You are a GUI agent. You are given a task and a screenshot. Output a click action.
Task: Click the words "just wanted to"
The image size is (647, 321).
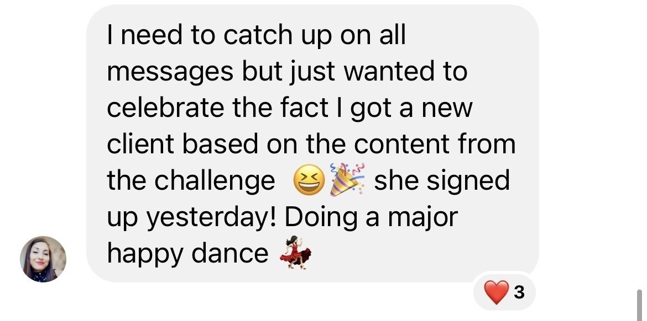(x=378, y=72)
